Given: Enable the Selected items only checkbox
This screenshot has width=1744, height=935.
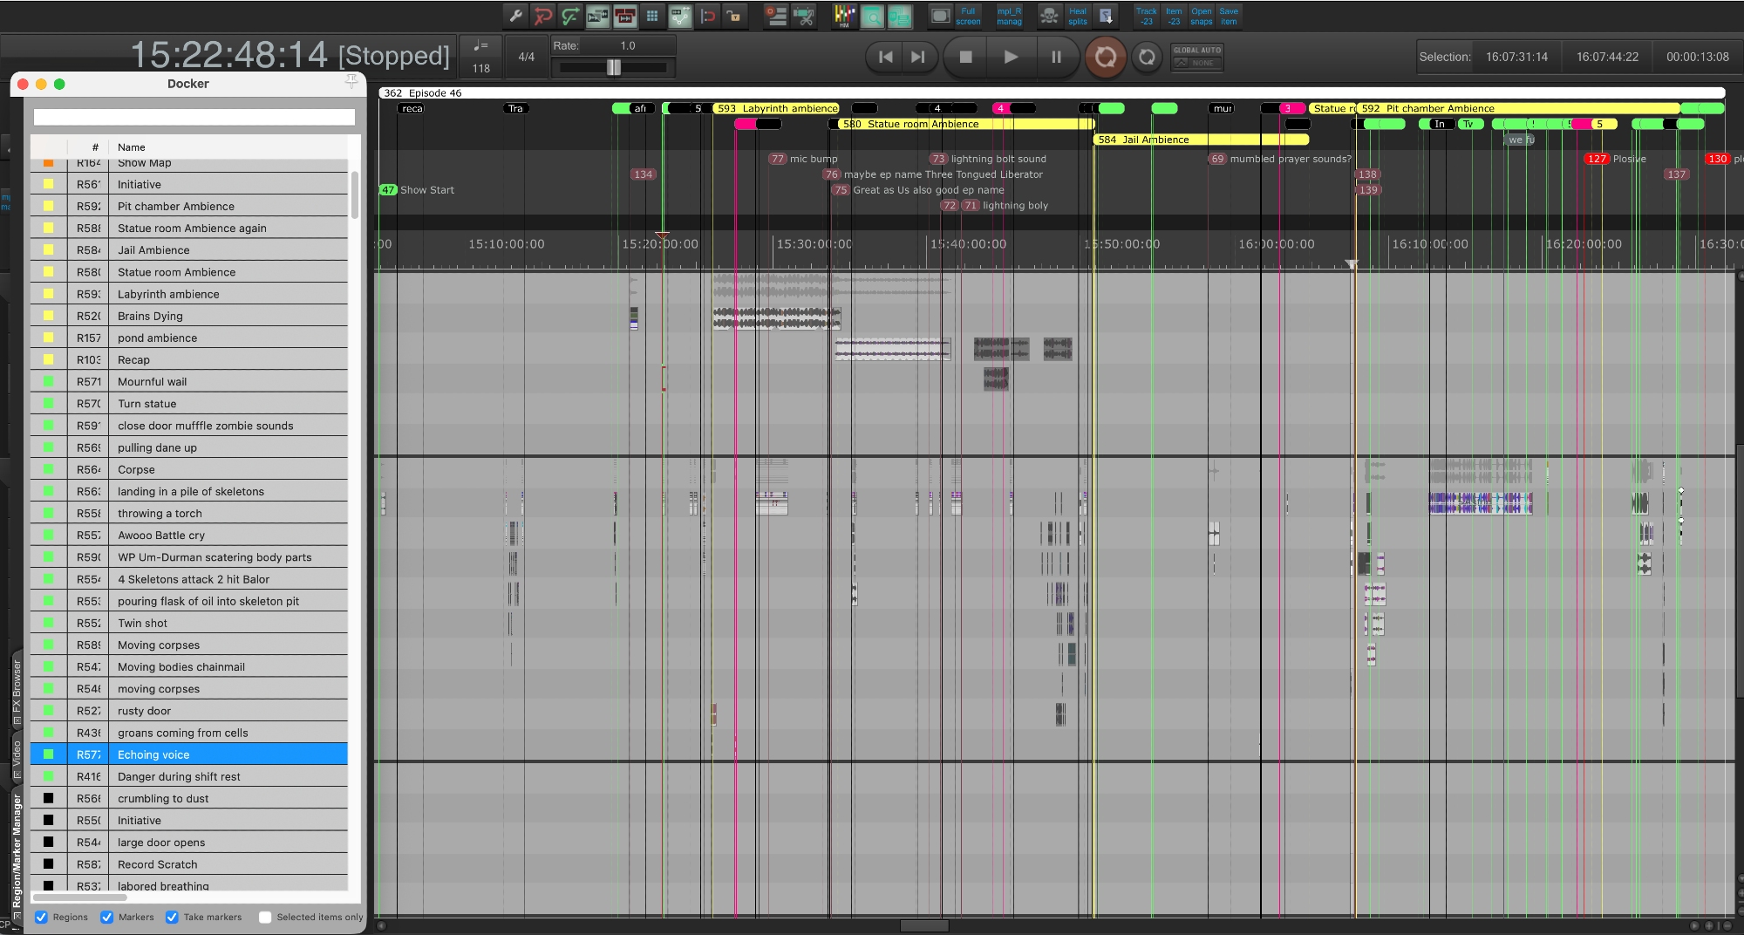Looking at the screenshot, I should 265,917.
